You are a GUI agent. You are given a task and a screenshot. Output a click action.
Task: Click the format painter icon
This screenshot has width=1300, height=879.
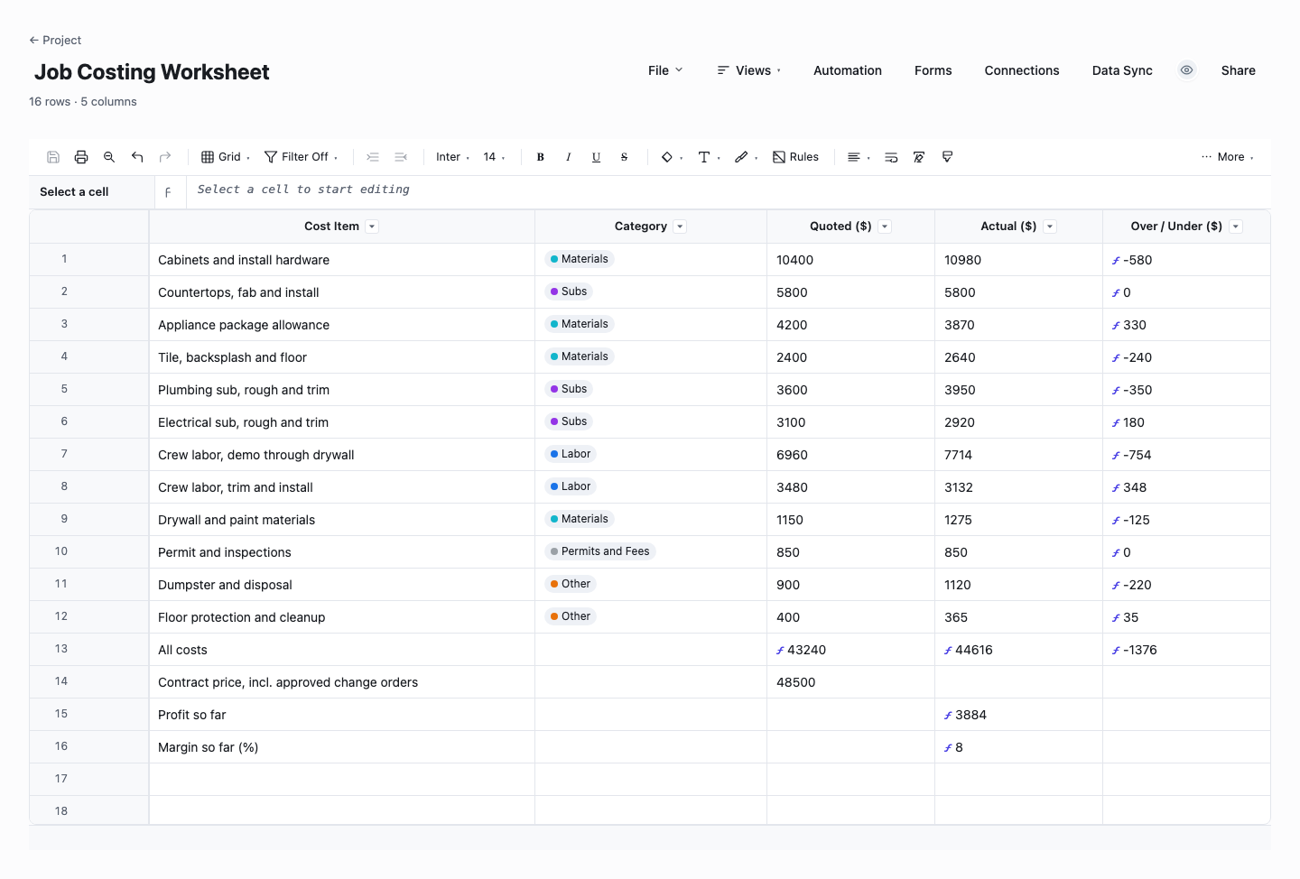pos(947,157)
